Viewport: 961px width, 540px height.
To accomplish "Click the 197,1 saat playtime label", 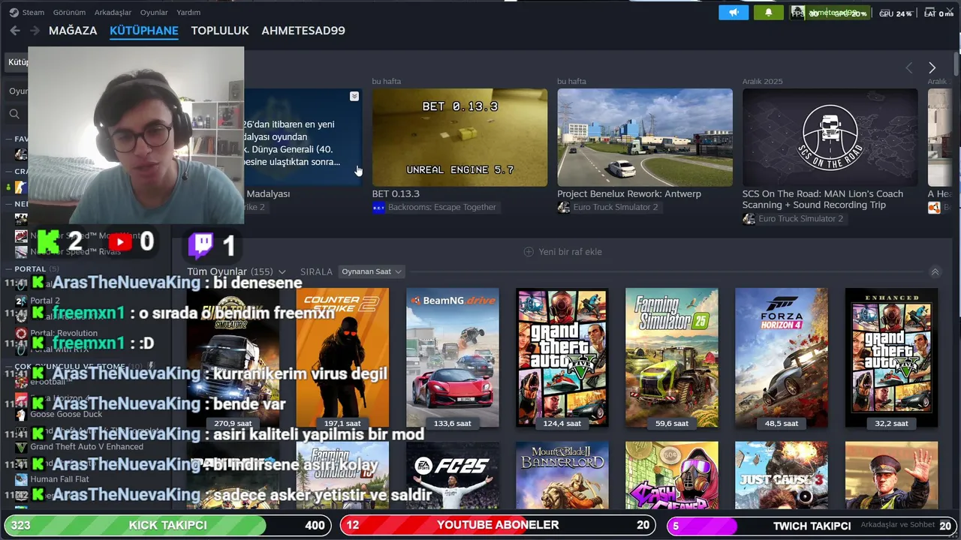I will pyautogui.click(x=342, y=423).
